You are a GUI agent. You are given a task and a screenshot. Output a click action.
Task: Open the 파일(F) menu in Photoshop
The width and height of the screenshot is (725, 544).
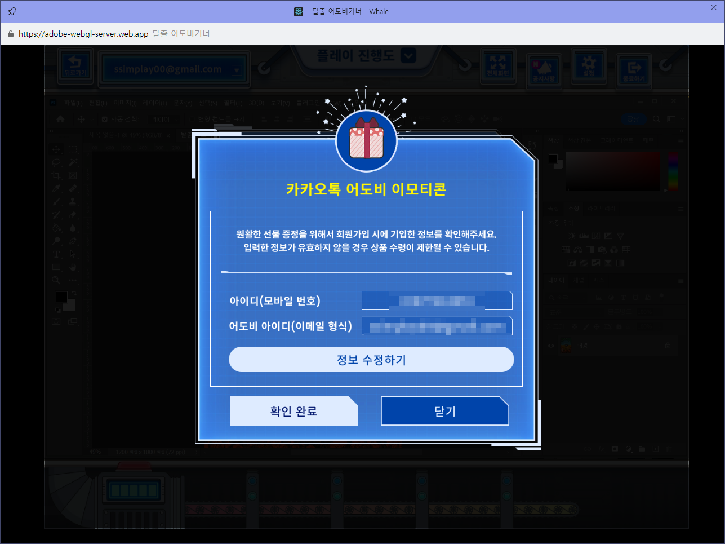point(73,103)
